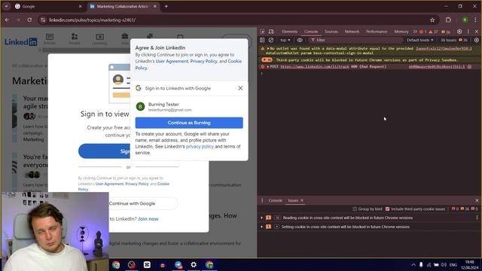Image resolution: width=482 pixels, height=271 pixels.
Task: Click the ENG language indicator
Action: (x=453, y=264)
